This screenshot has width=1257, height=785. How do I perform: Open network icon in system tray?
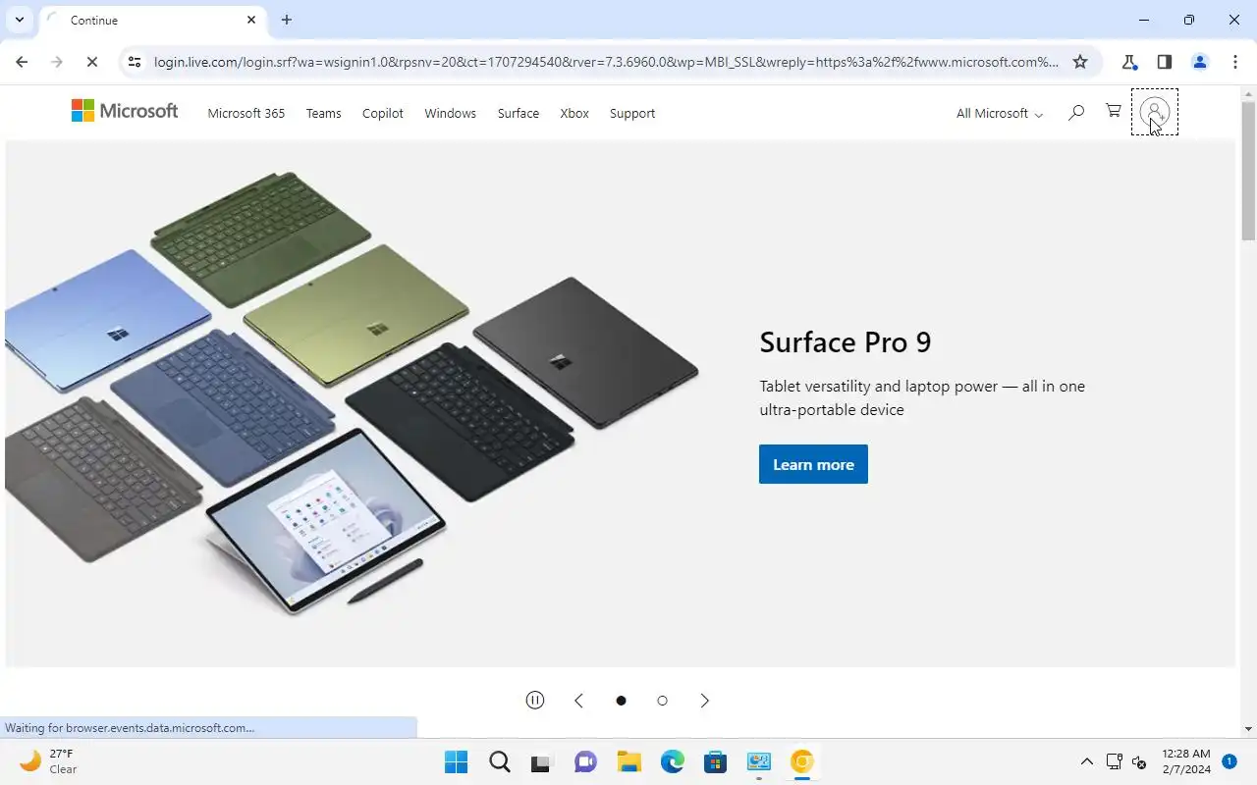(1114, 761)
